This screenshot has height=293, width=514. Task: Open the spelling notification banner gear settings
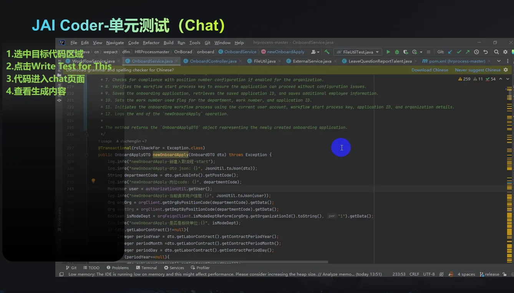point(506,70)
